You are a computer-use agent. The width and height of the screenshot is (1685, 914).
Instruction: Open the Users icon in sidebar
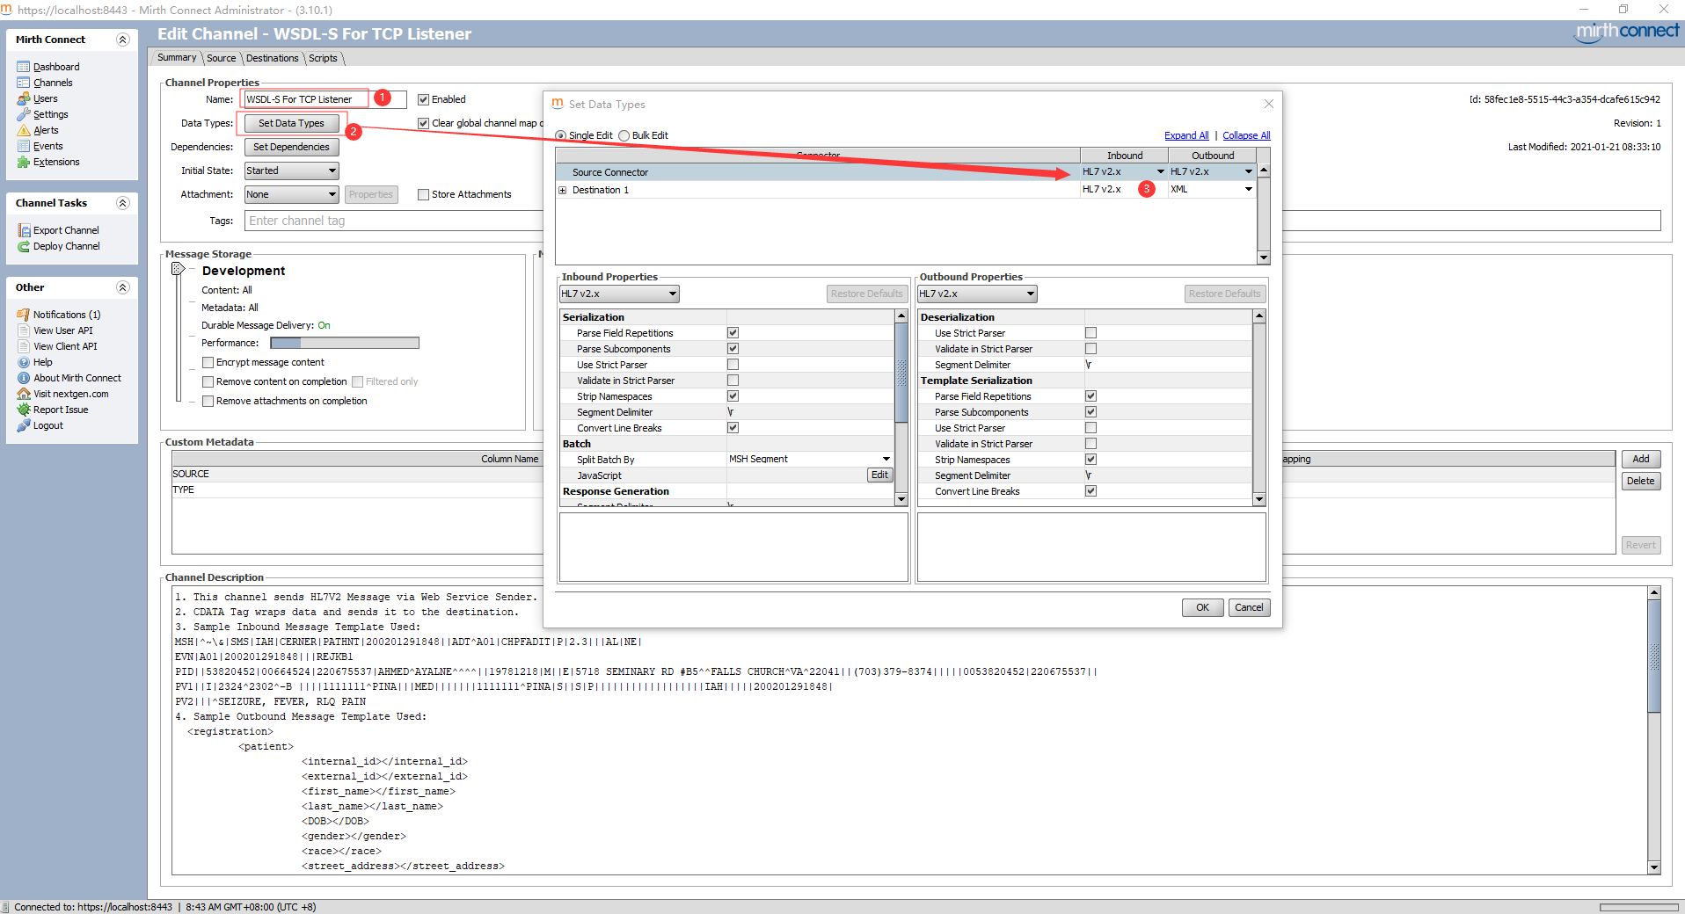(x=24, y=98)
